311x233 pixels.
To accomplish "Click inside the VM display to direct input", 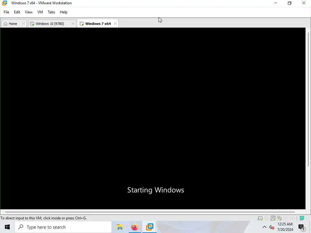I will (x=153, y=118).
